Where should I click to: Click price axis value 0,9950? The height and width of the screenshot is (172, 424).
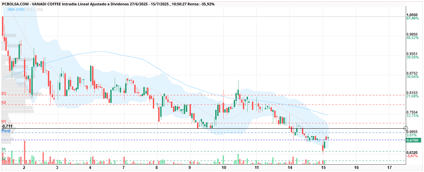click(413, 34)
